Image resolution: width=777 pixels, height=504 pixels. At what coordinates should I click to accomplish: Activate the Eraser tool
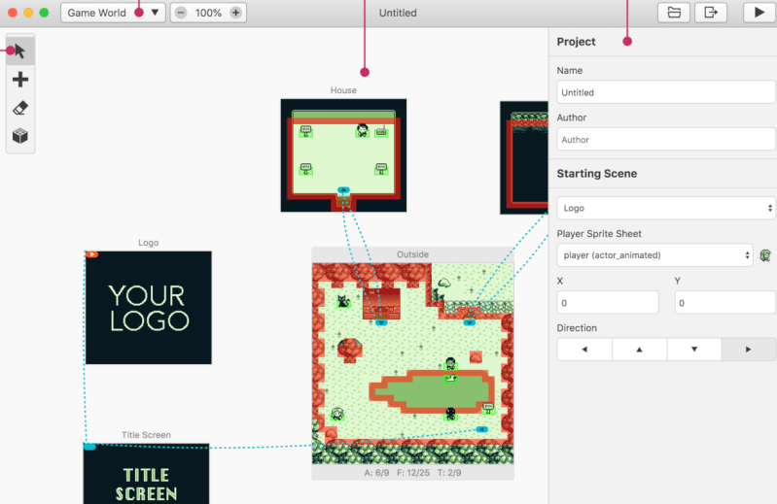pyautogui.click(x=19, y=108)
